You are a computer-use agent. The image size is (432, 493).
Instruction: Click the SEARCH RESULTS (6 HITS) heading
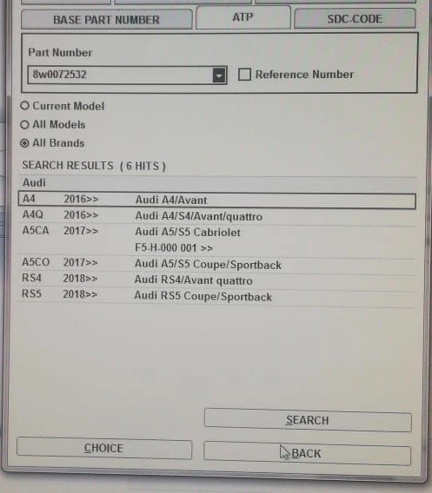[94, 166]
